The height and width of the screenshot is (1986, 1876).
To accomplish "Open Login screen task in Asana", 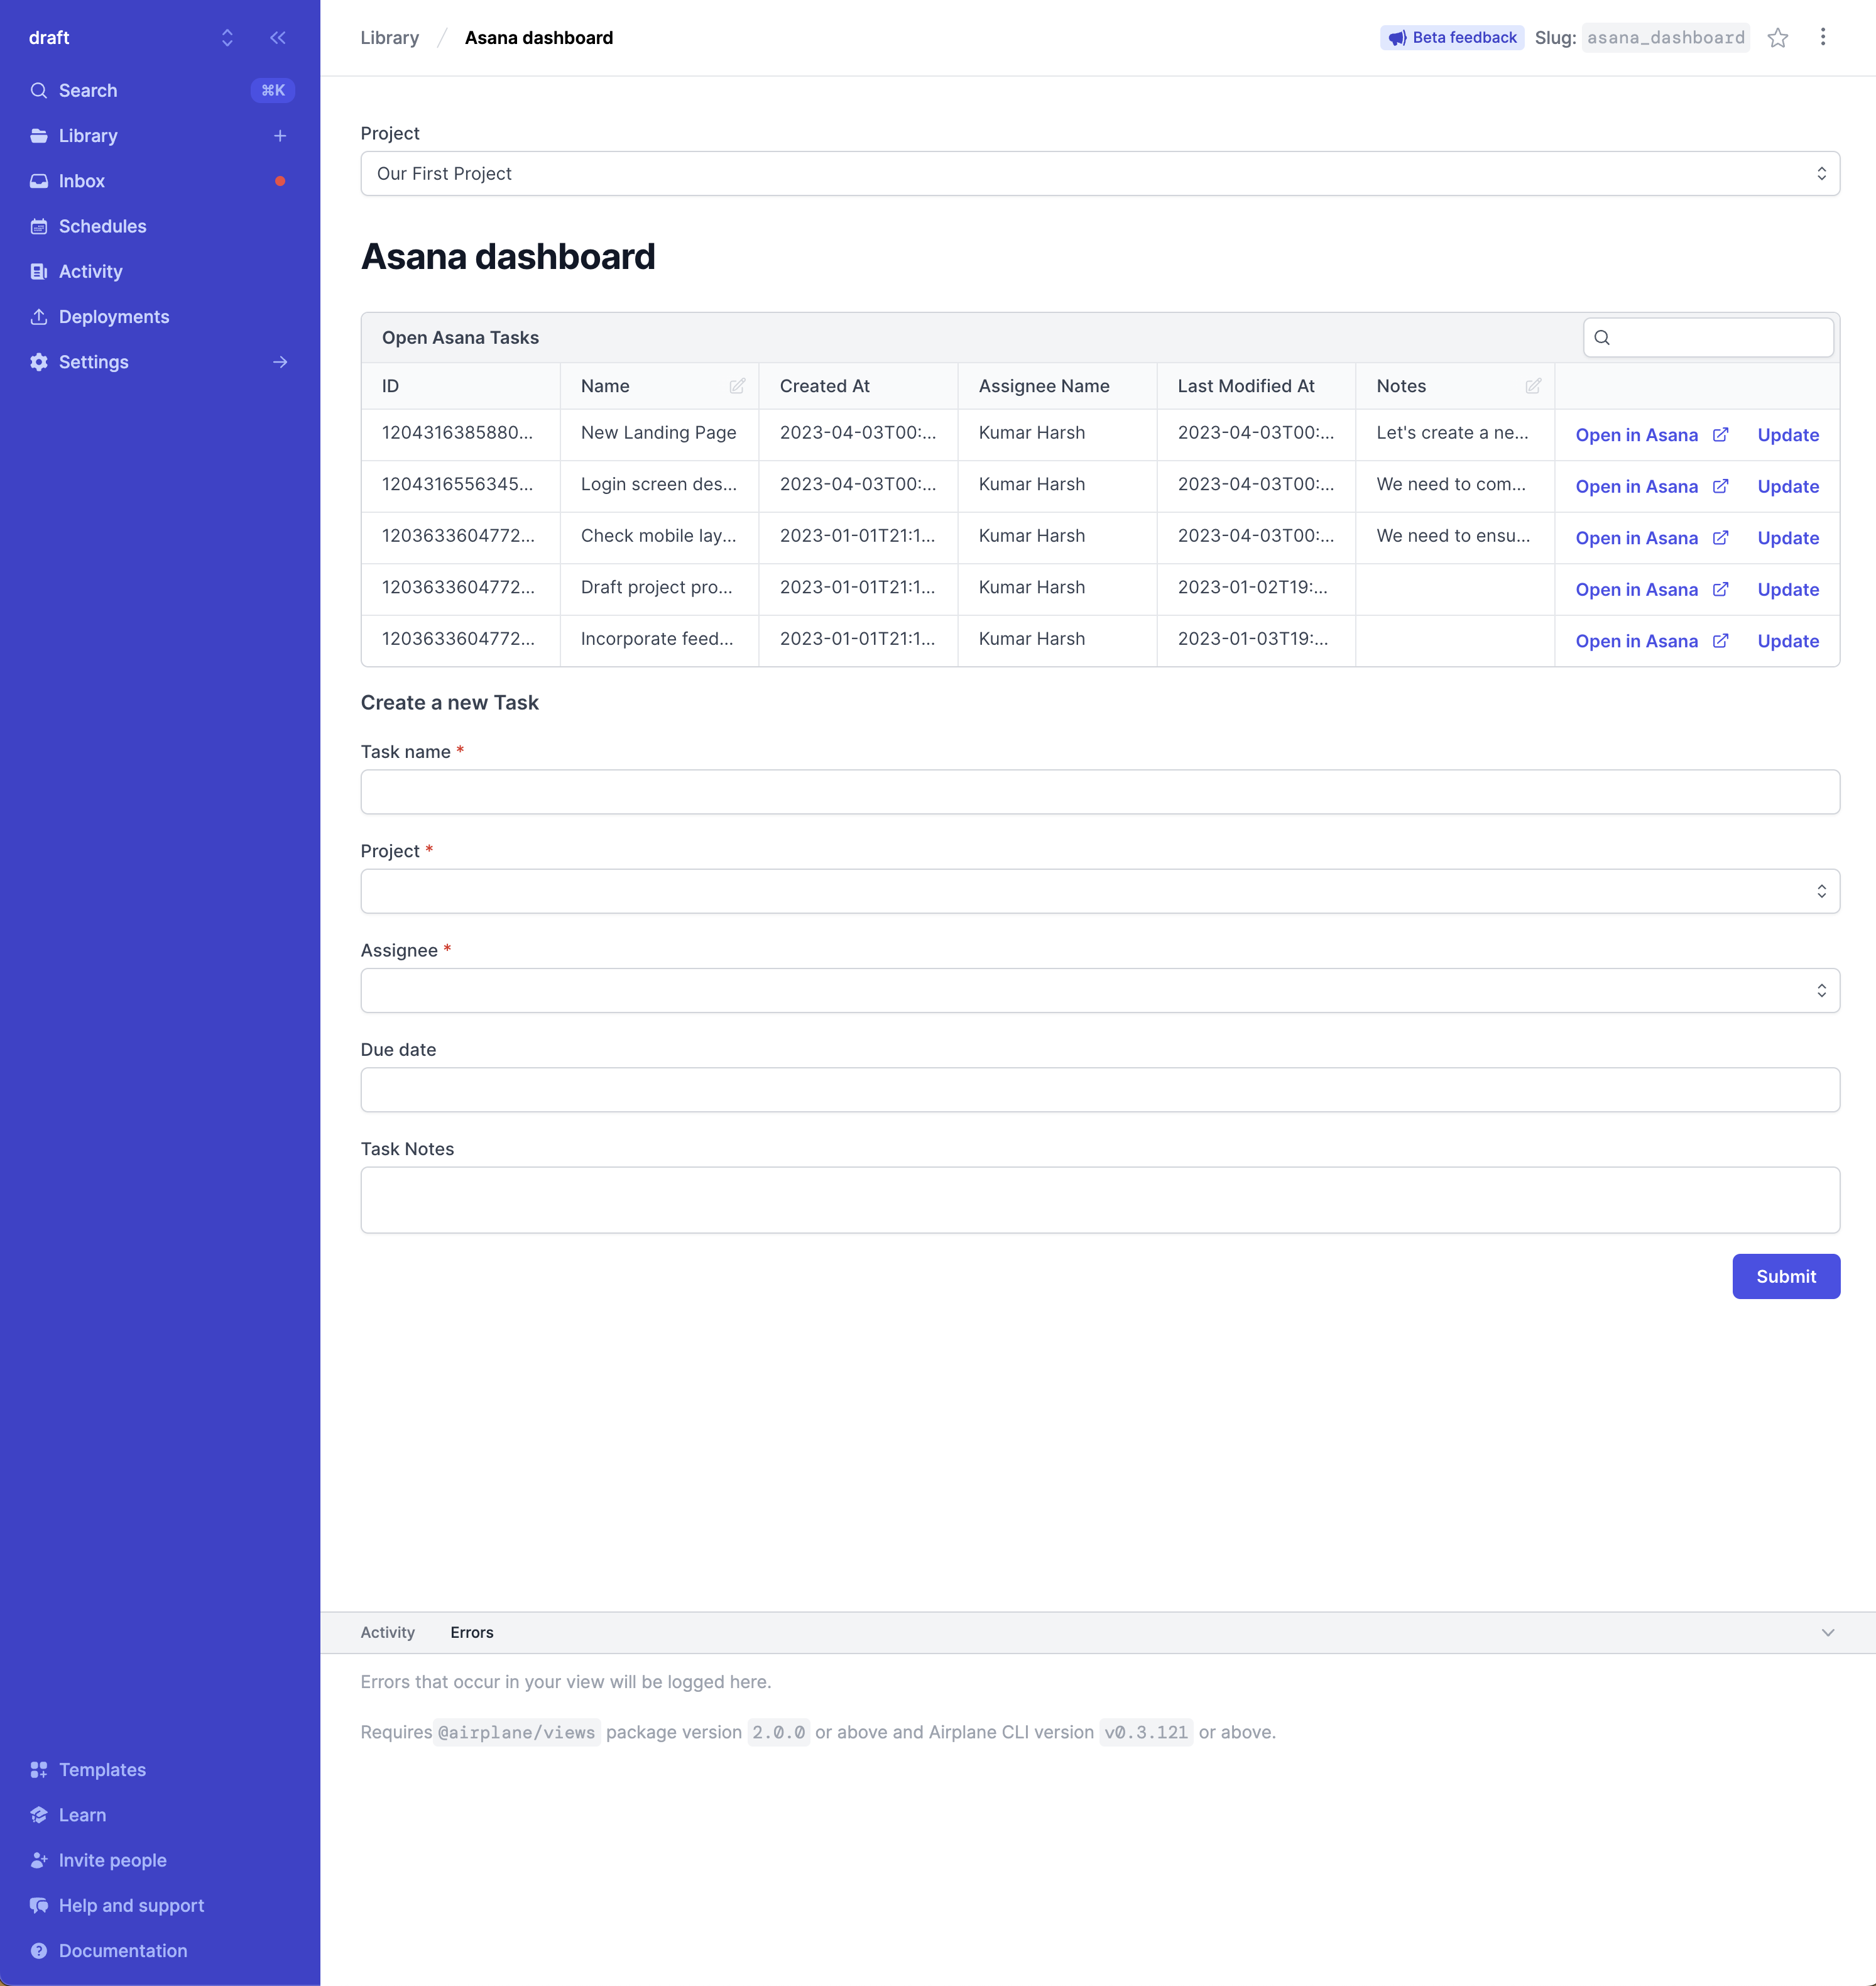I will coord(1651,486).
